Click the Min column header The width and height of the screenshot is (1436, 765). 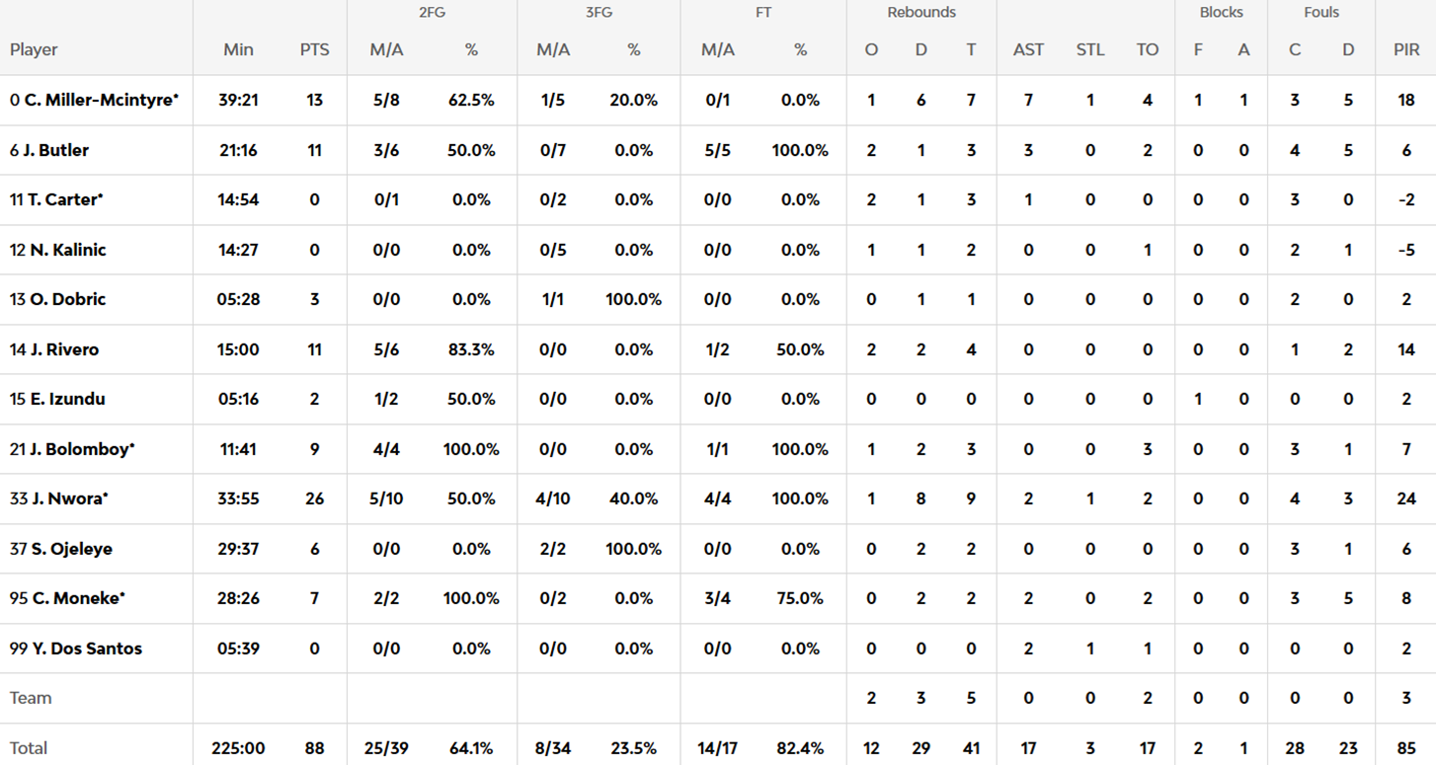pos(238,49)
